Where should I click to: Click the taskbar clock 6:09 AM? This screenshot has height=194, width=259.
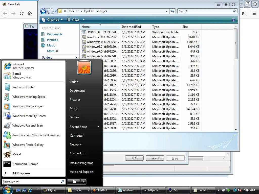pos(249,190)
